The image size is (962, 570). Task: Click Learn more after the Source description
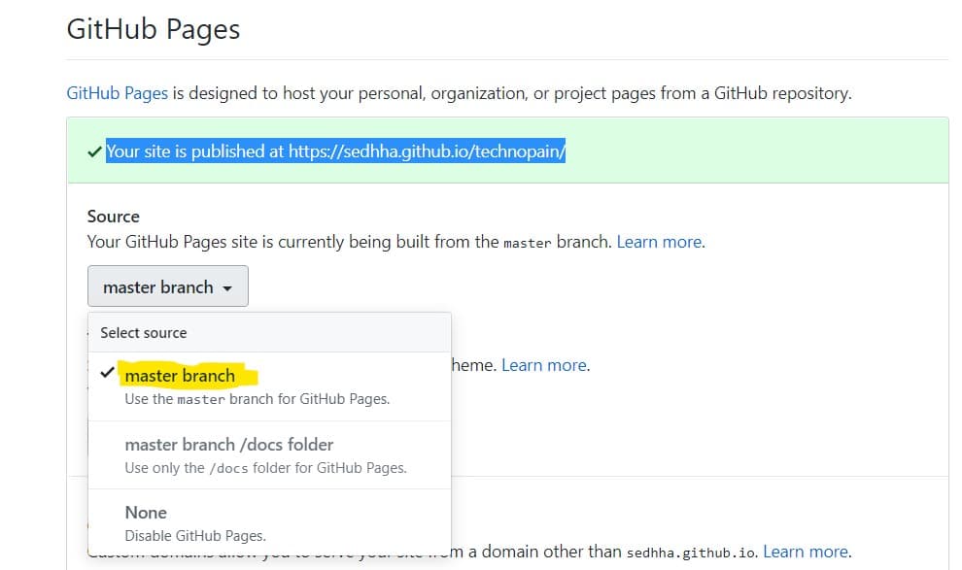point(660,242)
